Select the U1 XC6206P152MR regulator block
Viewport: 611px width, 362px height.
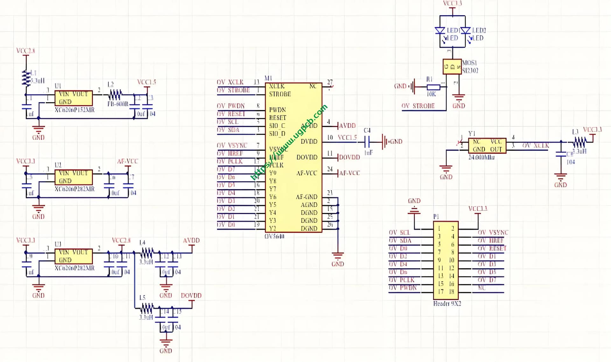point(74,98)
